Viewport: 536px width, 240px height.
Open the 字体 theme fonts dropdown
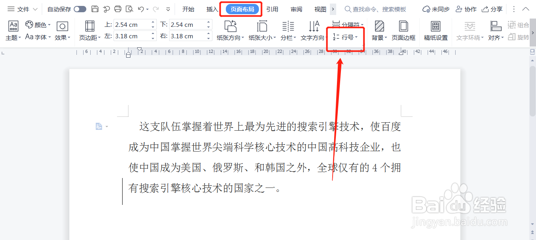coord(38,37)
